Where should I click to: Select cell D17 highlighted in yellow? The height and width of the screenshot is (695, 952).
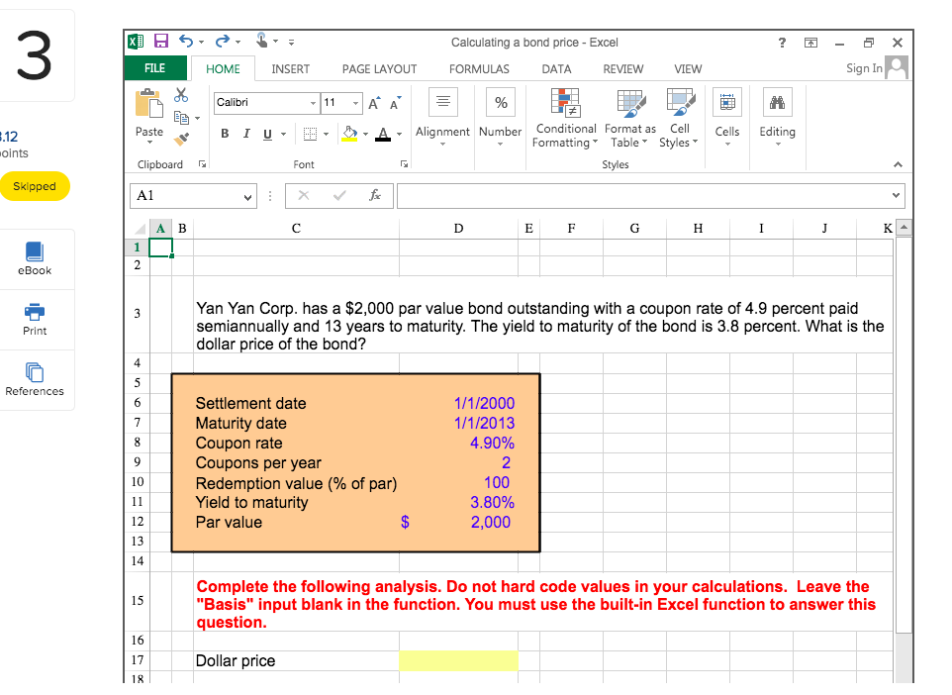(458, 660)
